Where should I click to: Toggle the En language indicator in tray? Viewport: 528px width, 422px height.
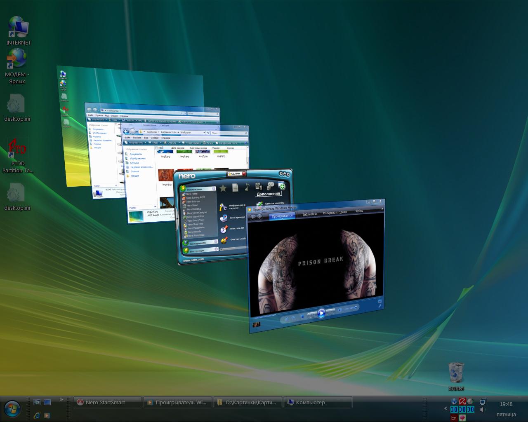(x=454, y=417)
